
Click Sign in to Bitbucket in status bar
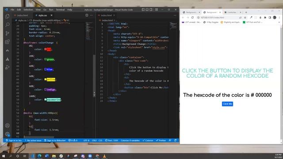[55, 140]
